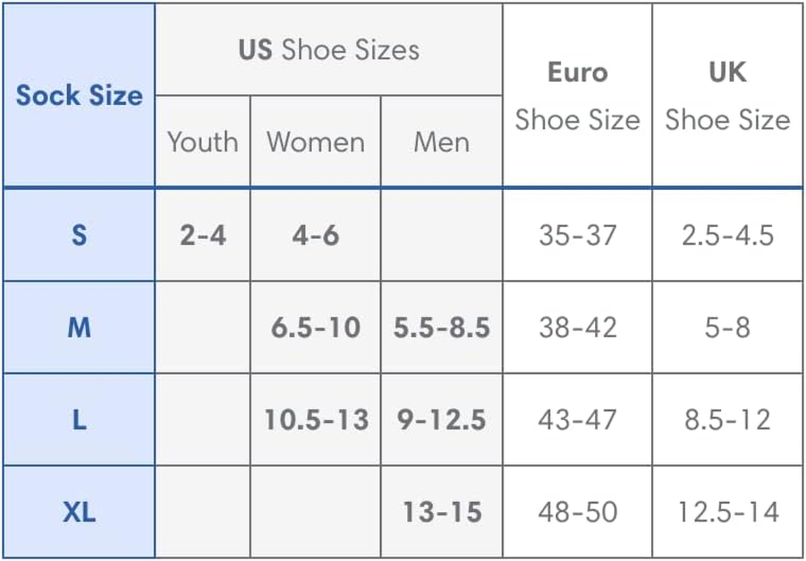The image size is (806, 561).
Task: Click the Euro 35-37 size cell
Action: (577, 234)
